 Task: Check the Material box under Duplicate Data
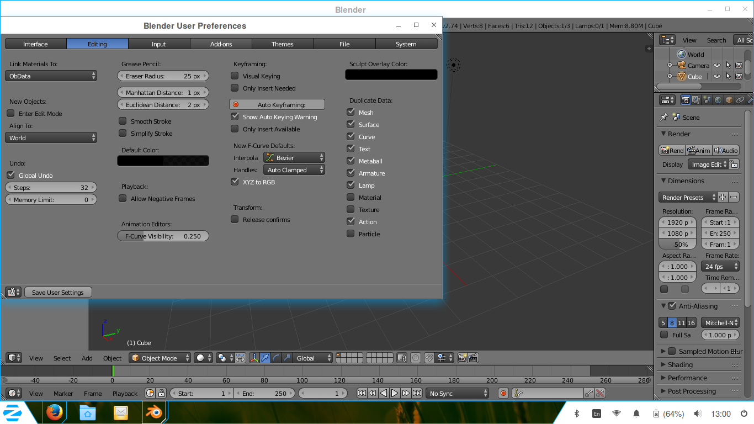tap(351, 197)
